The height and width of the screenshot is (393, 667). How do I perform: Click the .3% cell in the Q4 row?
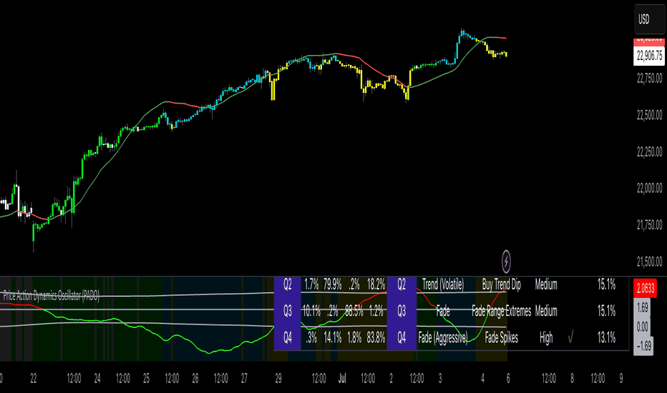tap(311, 338)
